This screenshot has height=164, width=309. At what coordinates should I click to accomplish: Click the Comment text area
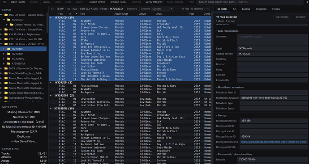click(x=272, y=40)
